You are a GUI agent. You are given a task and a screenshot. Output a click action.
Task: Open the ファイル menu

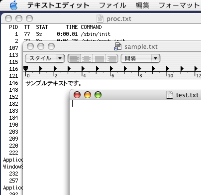click(x=112, y=5)
